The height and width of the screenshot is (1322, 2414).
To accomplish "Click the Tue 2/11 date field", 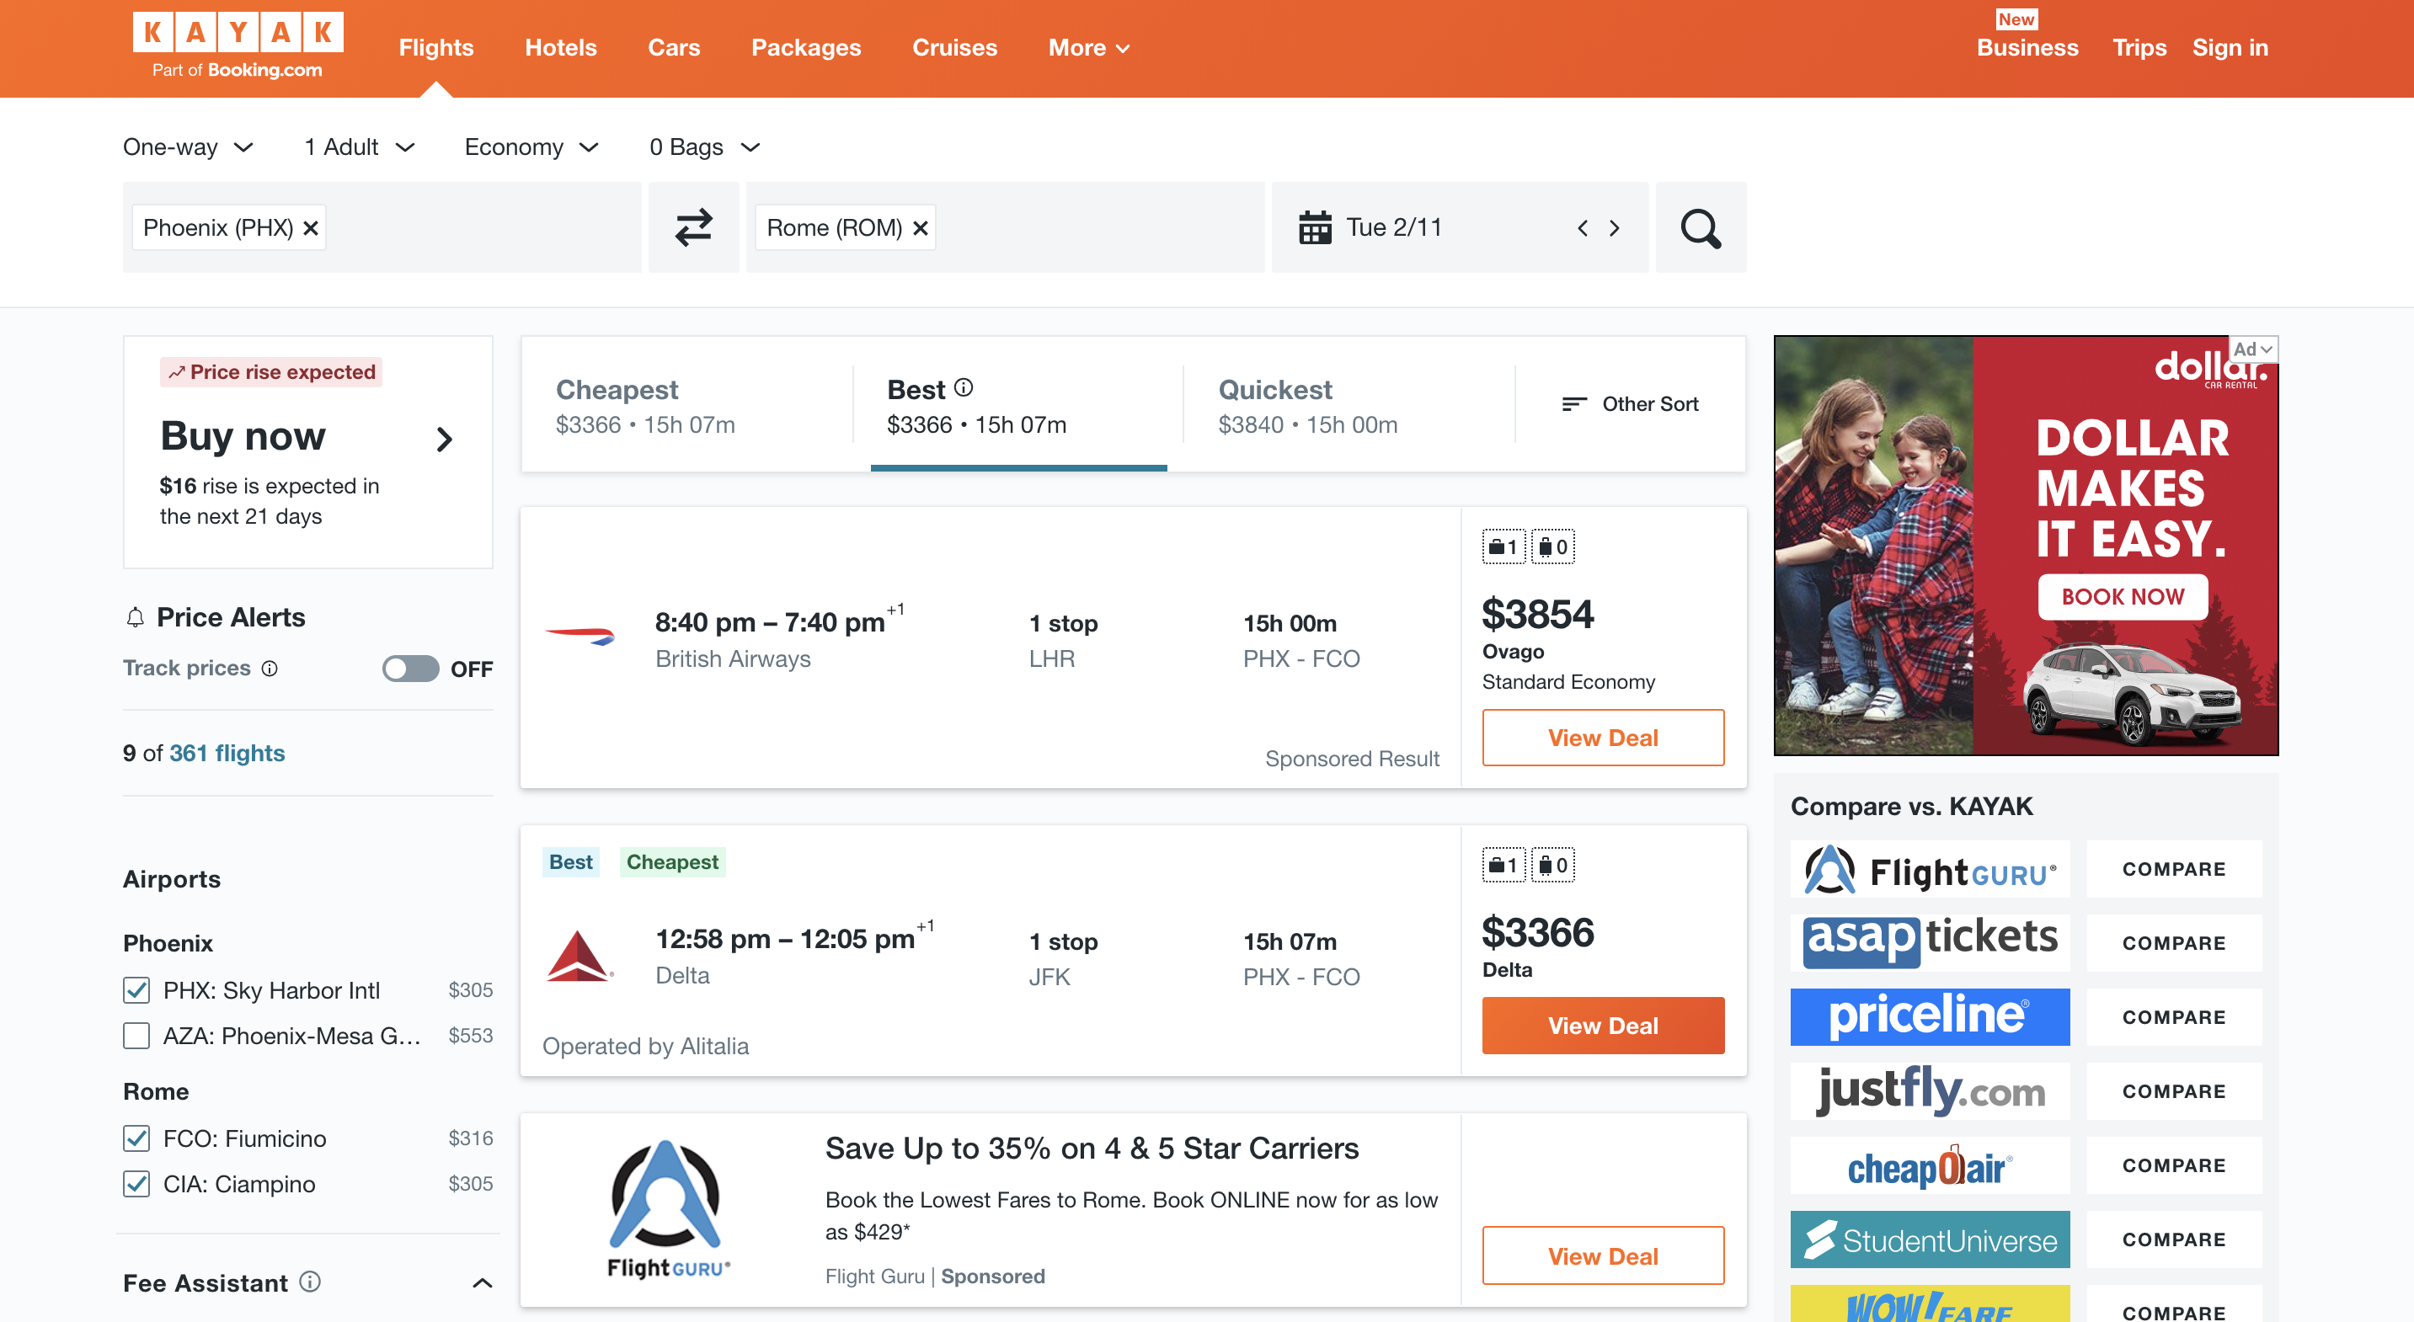I will tap(1459, 227).
